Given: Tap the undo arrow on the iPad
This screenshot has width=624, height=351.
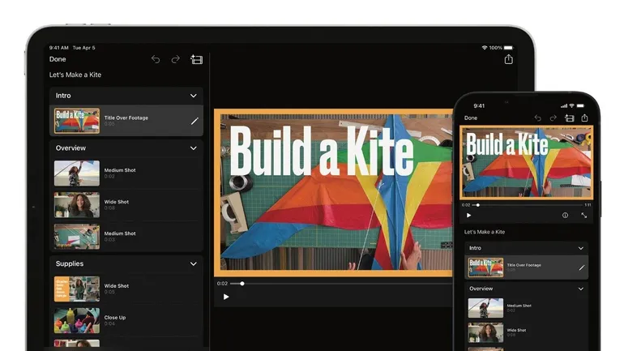Looking at the screenshot, I should (156, 59).
